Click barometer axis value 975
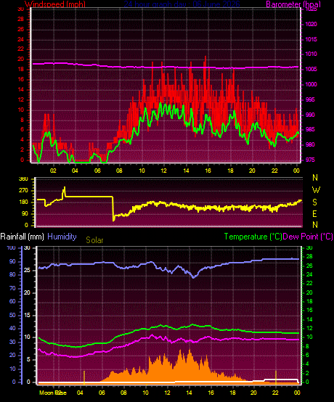This screenshot has width=334, height=402. pos(310,160)
